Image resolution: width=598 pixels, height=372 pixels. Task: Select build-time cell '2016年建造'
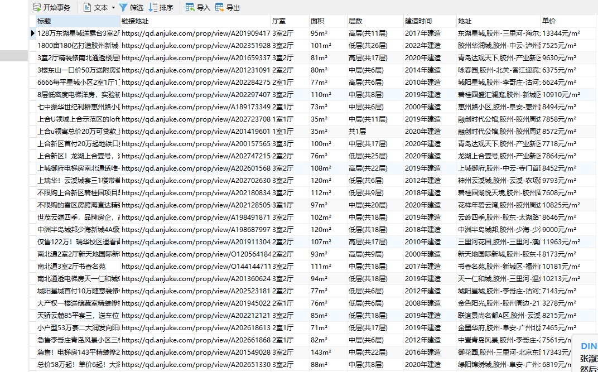click(430, 352)
